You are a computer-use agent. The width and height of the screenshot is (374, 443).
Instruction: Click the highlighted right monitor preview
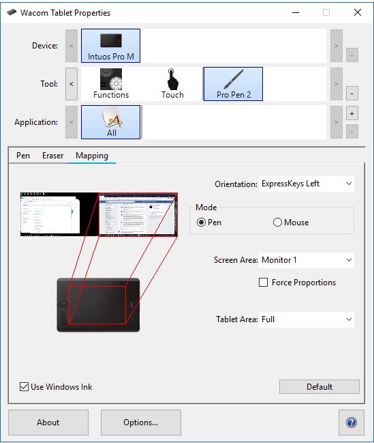(x=138, y=214)
